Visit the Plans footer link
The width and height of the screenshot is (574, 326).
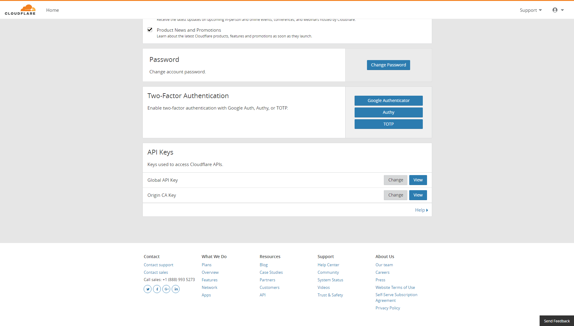(x=206, y=265)
